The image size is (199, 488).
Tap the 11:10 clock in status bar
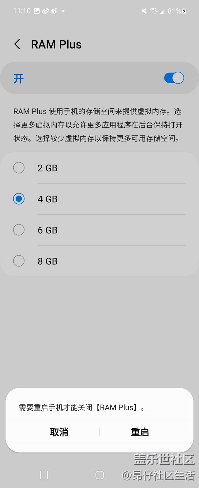pyautogui.click(x=22, y=11)
